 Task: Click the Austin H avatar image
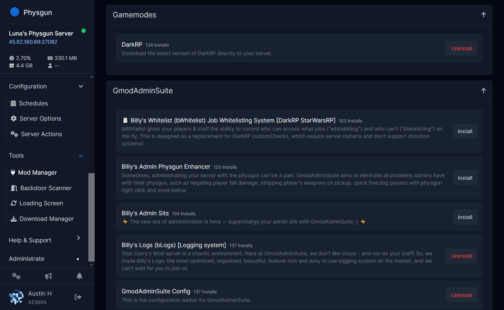point(16,297)
